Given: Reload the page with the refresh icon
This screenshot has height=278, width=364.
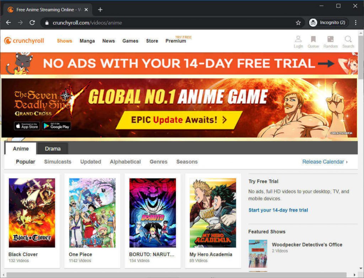Looking at the screenshot, I should 32,22.
